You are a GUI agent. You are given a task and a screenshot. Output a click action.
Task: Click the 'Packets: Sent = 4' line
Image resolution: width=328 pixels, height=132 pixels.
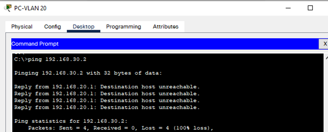pyautogui.click(x=120, y=128)
